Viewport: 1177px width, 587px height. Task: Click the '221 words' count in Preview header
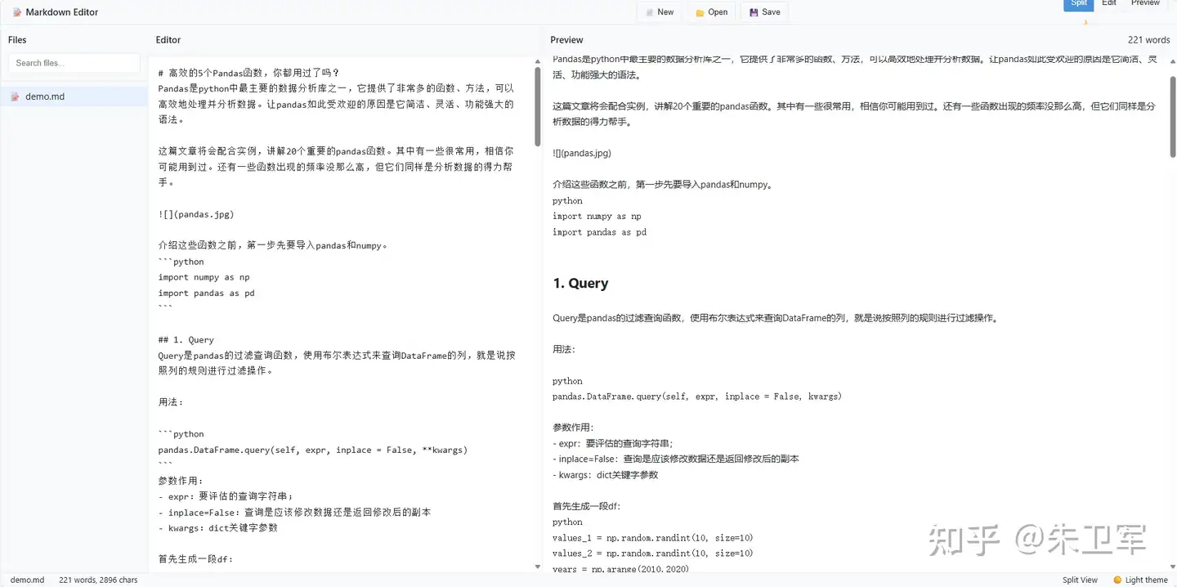point(1148,40)
